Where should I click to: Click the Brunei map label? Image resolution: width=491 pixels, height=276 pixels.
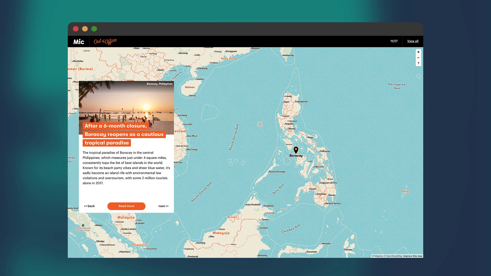(x=232, y=217)
